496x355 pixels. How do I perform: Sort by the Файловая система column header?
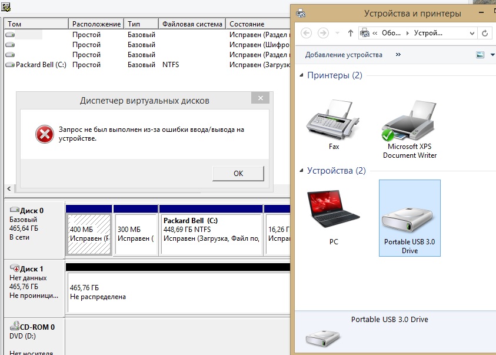(x=192, y=24)
